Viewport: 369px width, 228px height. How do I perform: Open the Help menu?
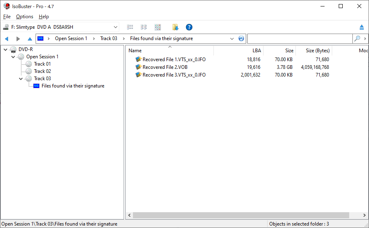(x=44, y=17)
